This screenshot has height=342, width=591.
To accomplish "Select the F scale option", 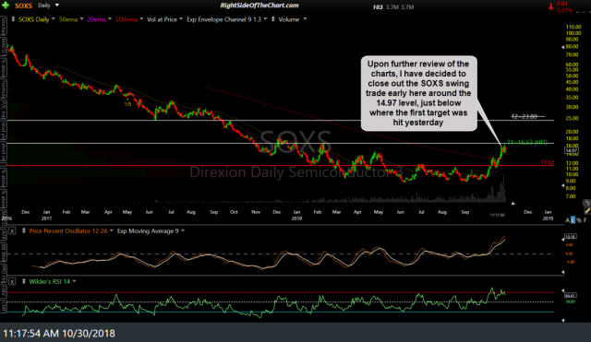I will [x=585, y=220].
